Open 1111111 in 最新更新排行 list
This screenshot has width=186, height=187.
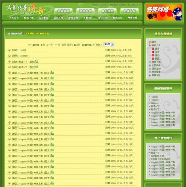pos(154,97)
